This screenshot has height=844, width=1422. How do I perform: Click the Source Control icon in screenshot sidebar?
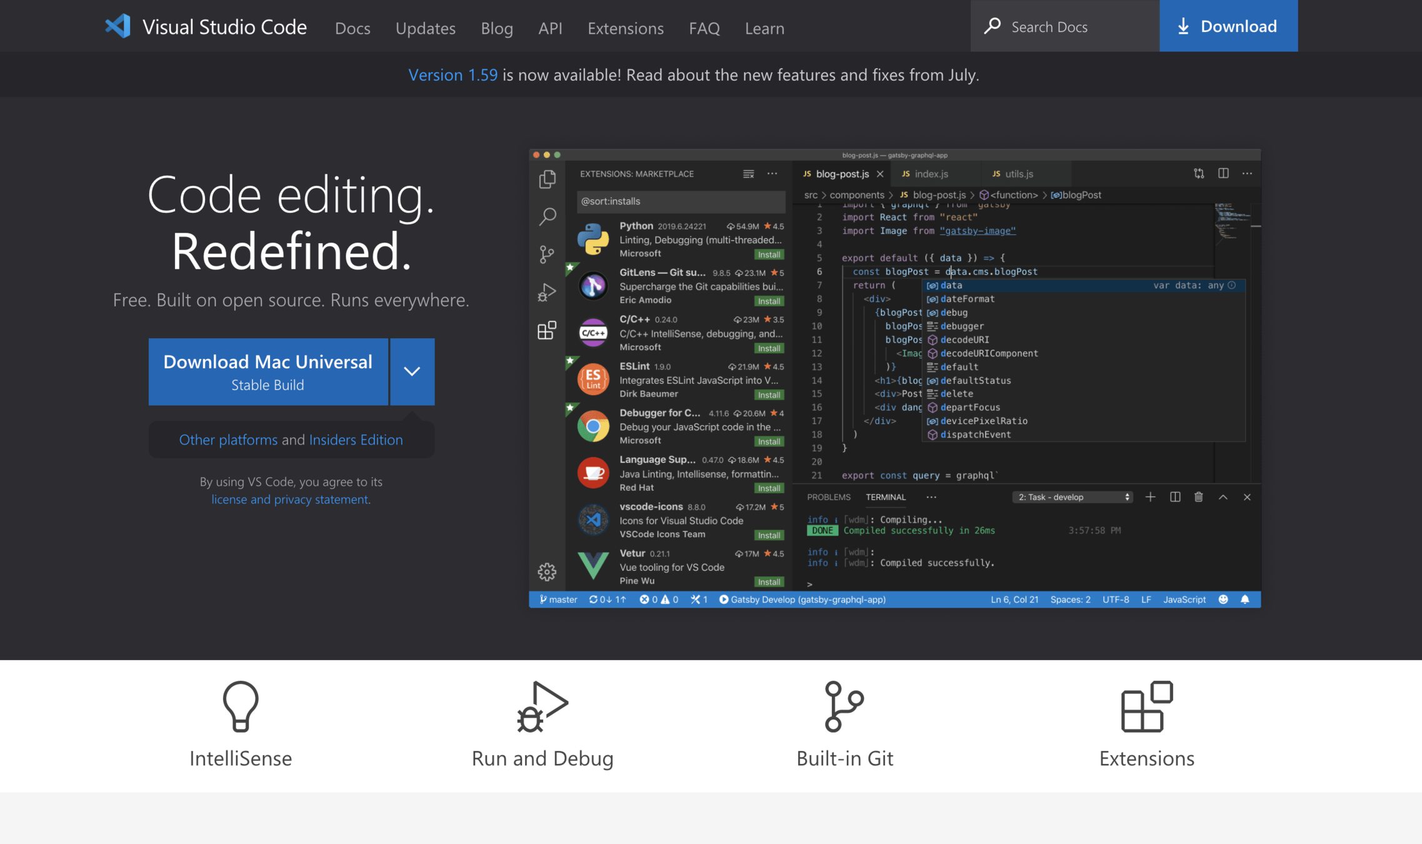[x=547, y=254]
